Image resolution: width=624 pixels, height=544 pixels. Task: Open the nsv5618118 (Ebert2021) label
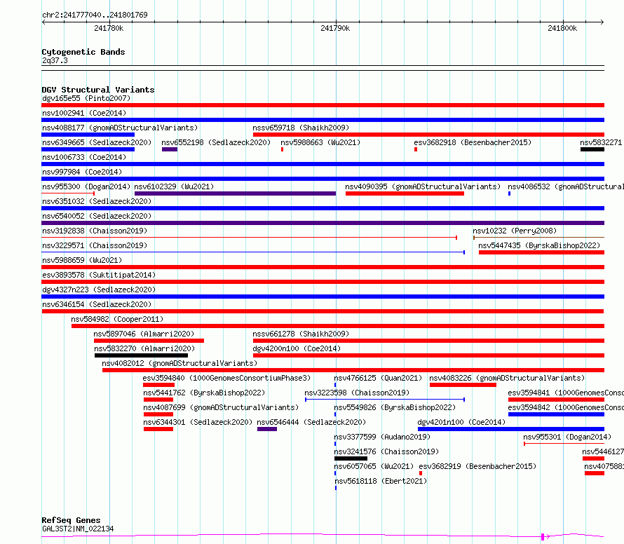tap(381, 481)
